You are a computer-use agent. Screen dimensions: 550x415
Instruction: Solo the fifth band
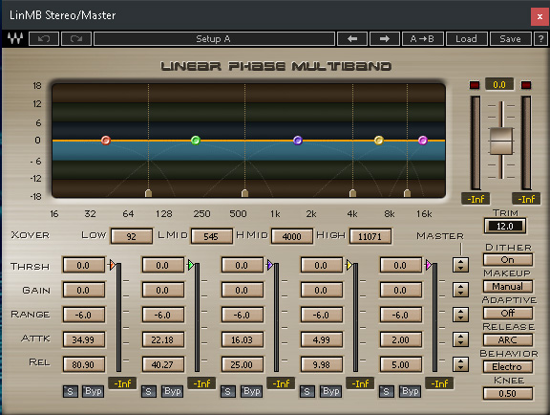386,391
